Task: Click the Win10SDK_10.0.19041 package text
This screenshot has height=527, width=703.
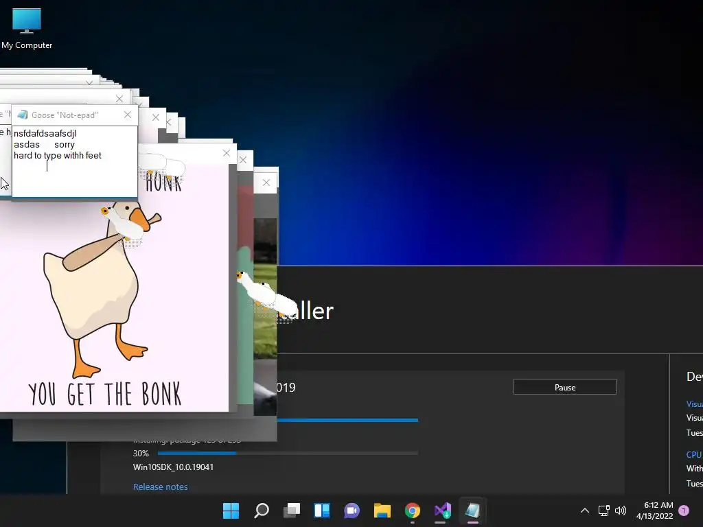Action: (173, 467)
